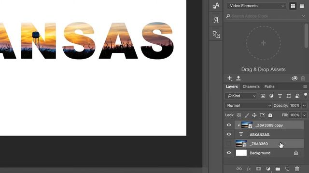The width and height of the screenshot is (309, 173).
Task: Show the hidden _Z6A3369 layer
Action: 228,144
